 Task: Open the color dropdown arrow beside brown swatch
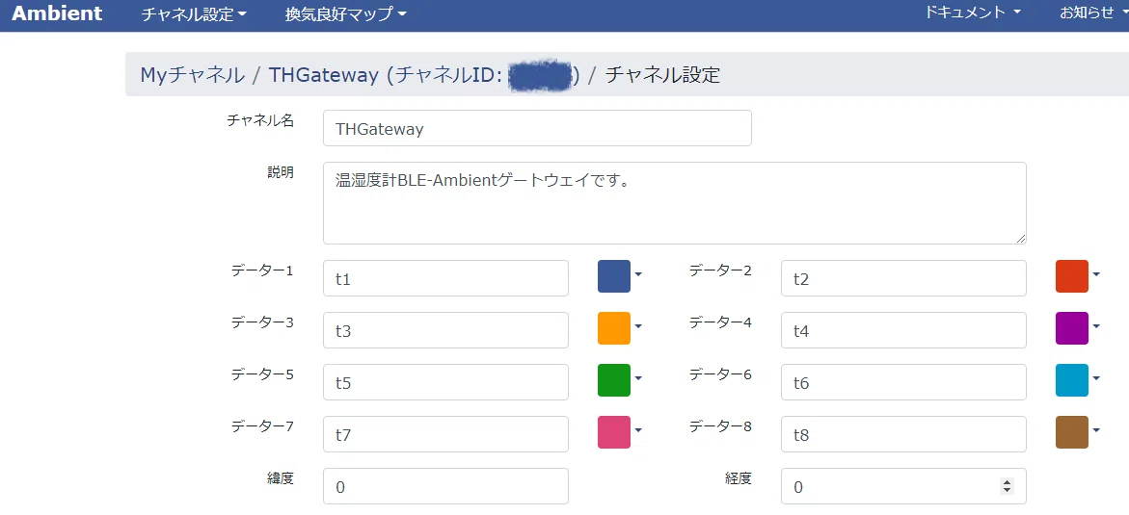[x=1096, y=430]
